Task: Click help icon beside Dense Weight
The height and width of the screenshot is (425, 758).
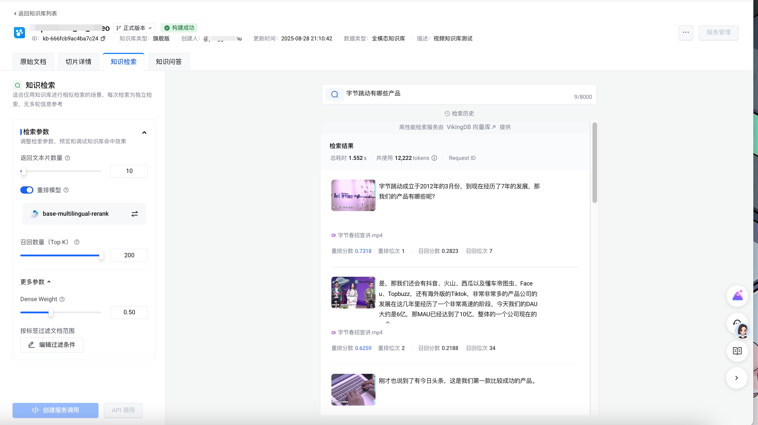Action: coord(62,299)
